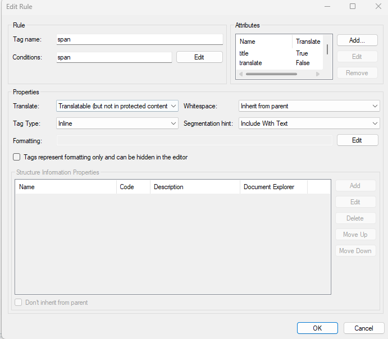Viewport: 388px width, 339px height.
Task: Open the Segmentation hint dropdown
Action: tap(309, 123)
